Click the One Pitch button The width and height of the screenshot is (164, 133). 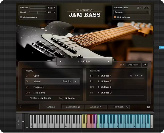tap(133, 65)
